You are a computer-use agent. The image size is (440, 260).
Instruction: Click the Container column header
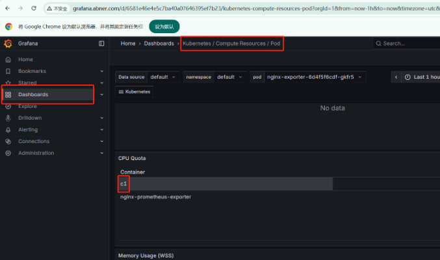tap(133, 172)
